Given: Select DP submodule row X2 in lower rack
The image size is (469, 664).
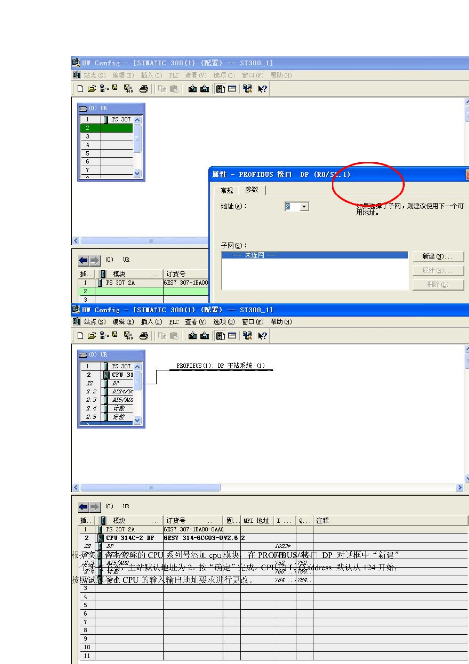Looking at the screenshot, I should click(107, 383).
